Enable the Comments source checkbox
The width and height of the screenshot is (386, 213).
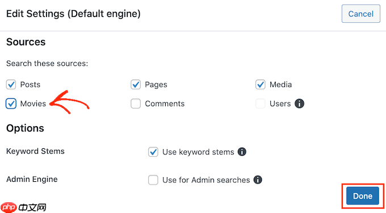pos(136,104)
